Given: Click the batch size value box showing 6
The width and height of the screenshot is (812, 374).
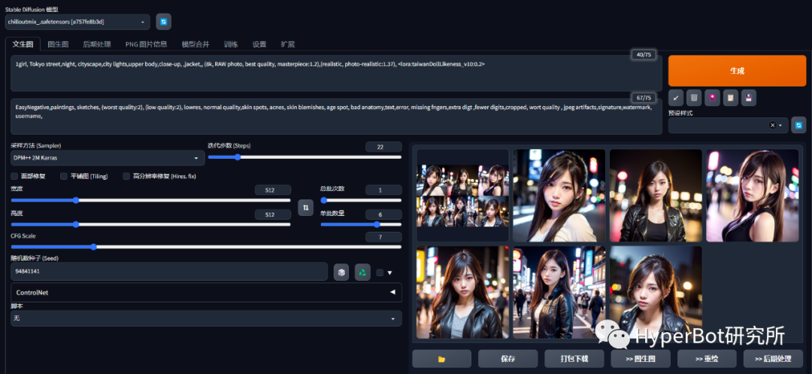Looking at the screenshot, I should click(383, 214).
